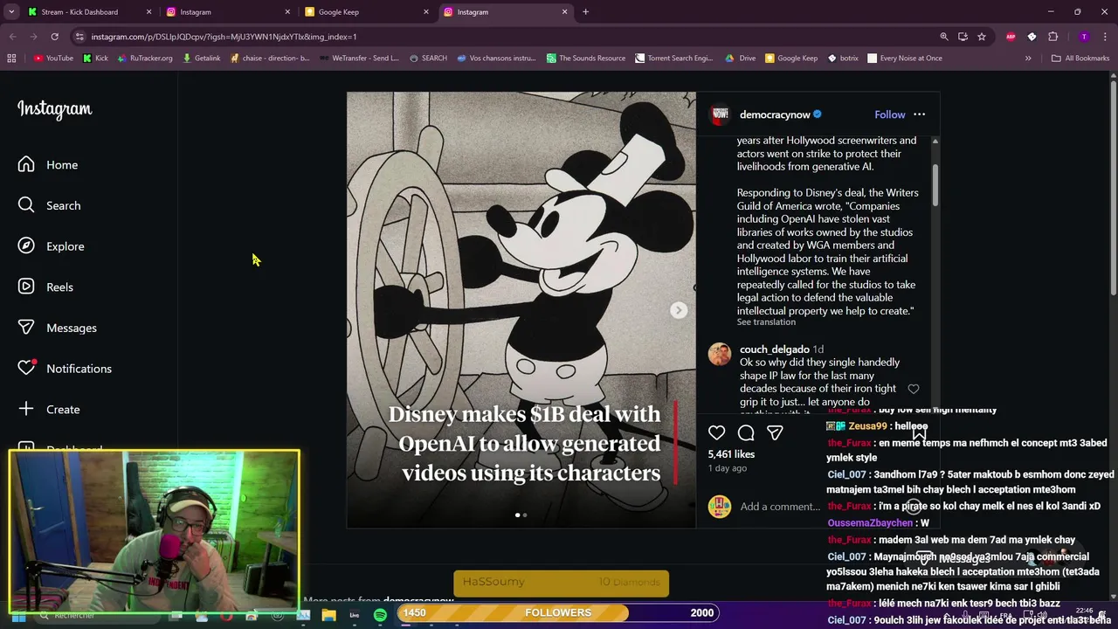Open the Extensions puzzle icon
Viewport: 1118px width, 629px height.
point(1052,37)
